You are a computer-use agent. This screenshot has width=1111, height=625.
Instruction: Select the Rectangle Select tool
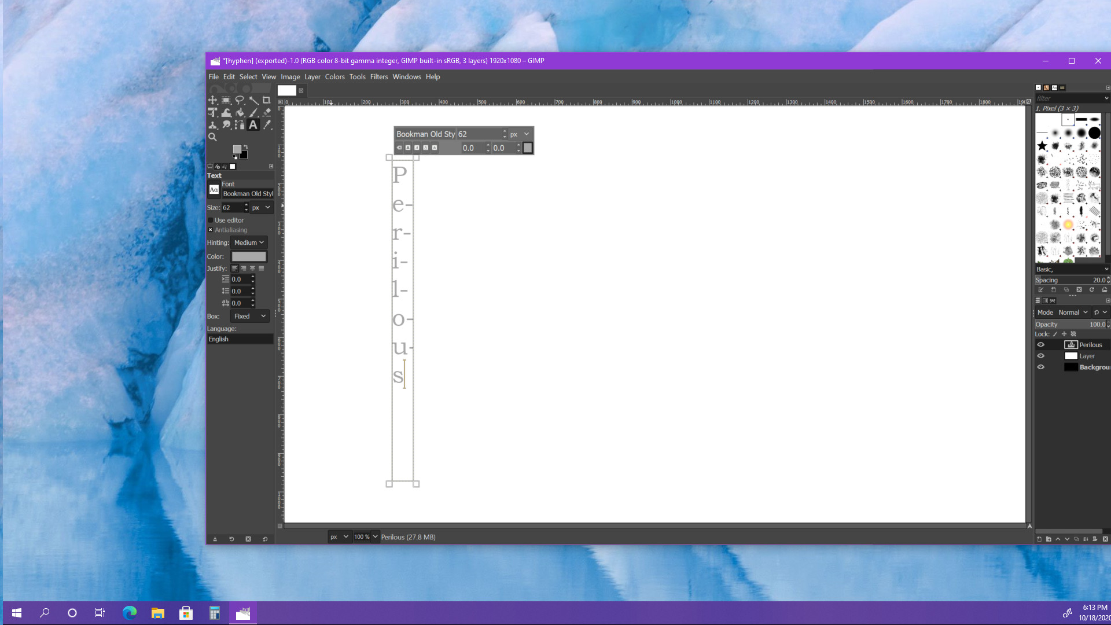(x=226, y=100)
